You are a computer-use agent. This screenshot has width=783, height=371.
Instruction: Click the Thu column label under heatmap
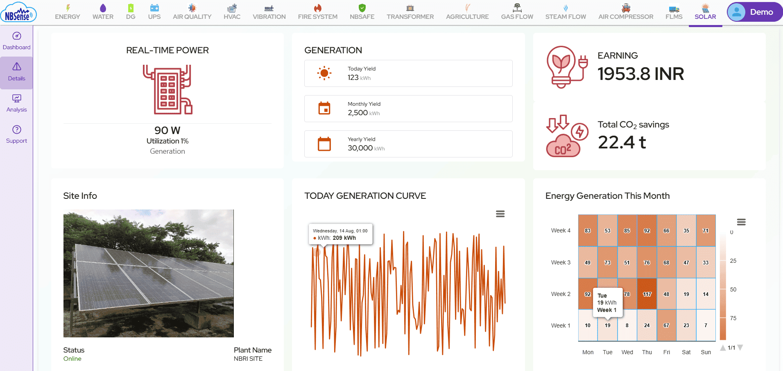647,352
